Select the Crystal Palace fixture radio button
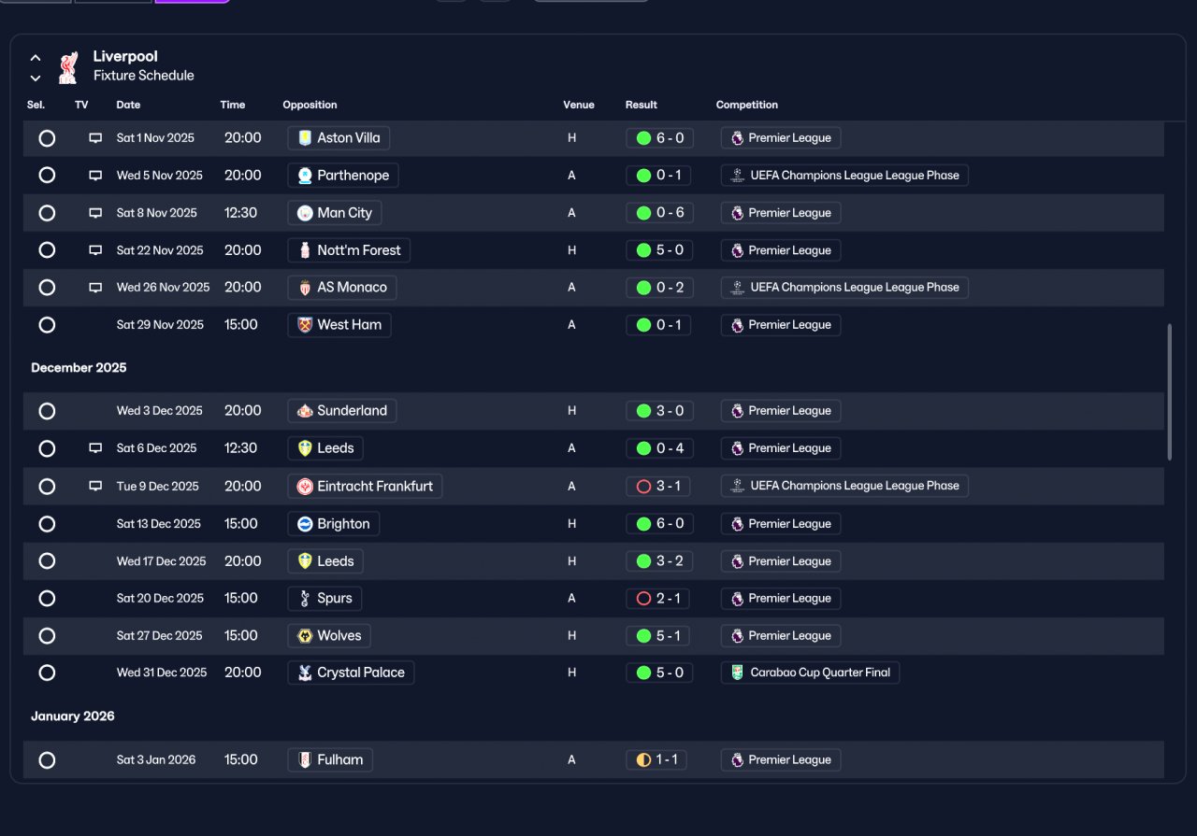1197x836 pixels. point(47,673)
